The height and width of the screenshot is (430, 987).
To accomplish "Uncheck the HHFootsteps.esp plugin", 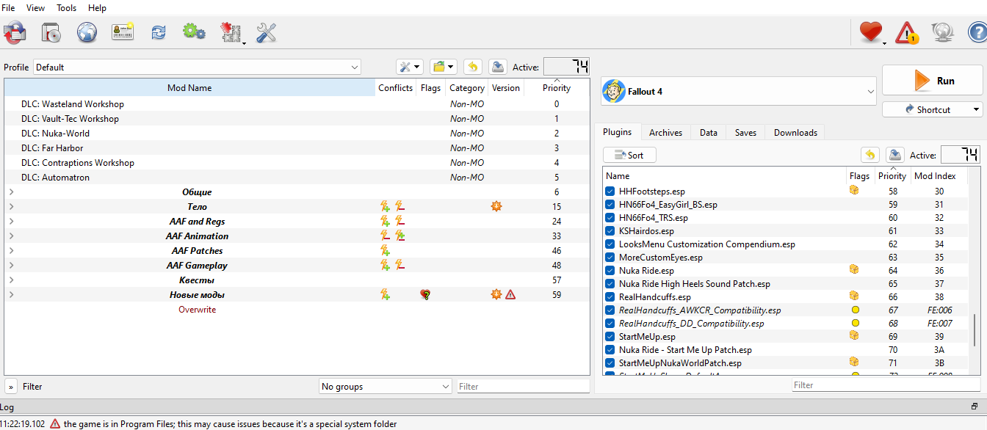I will pyautogui.click(x=610, y=191).
